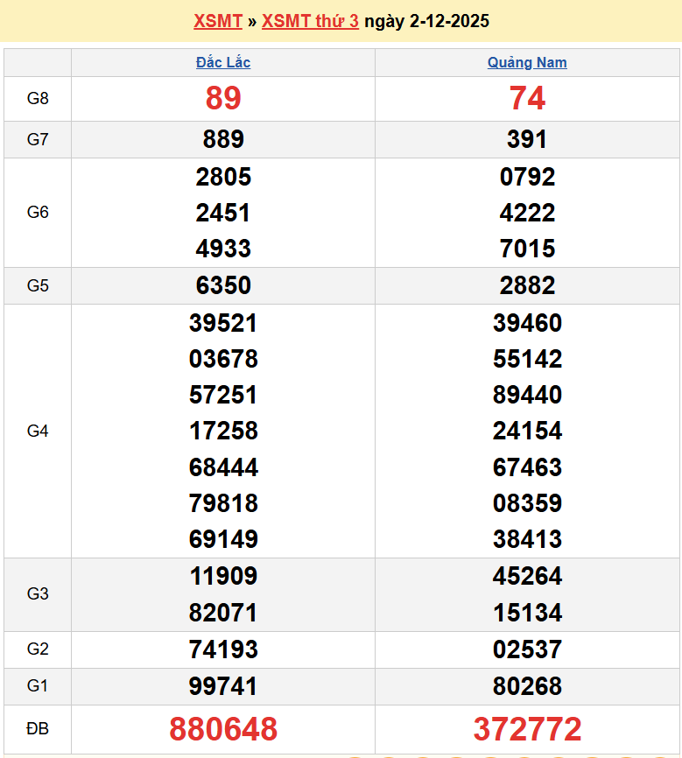Viewport: 682px width, 758px height.
Task: Open the XSMT link in the header
Action: click(217, 21)
